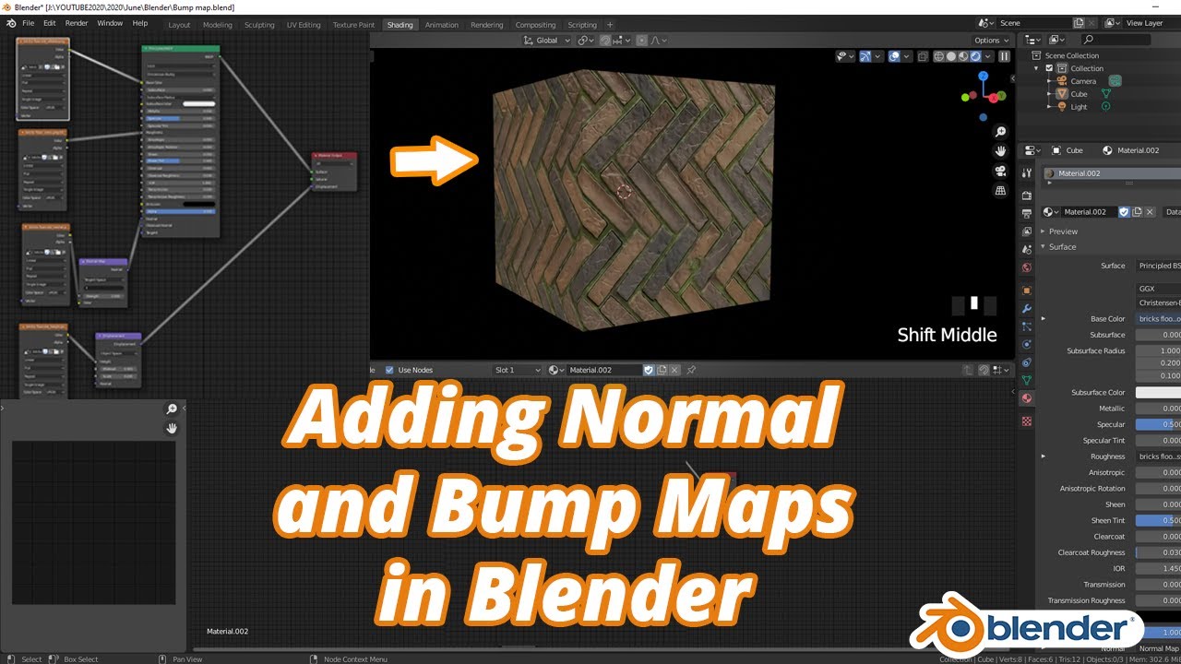The image size is (1181, 664).
Task: Click the fake user shield in properties panel
Action: 1124,212
